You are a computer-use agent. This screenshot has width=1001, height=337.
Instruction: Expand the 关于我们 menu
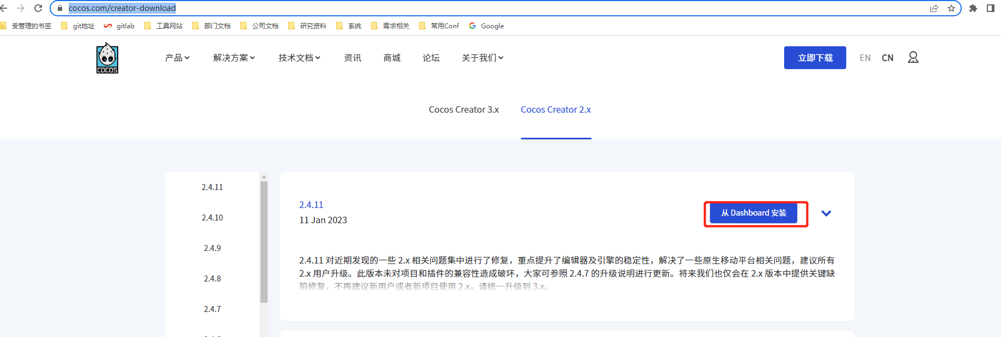pos(482,58)
